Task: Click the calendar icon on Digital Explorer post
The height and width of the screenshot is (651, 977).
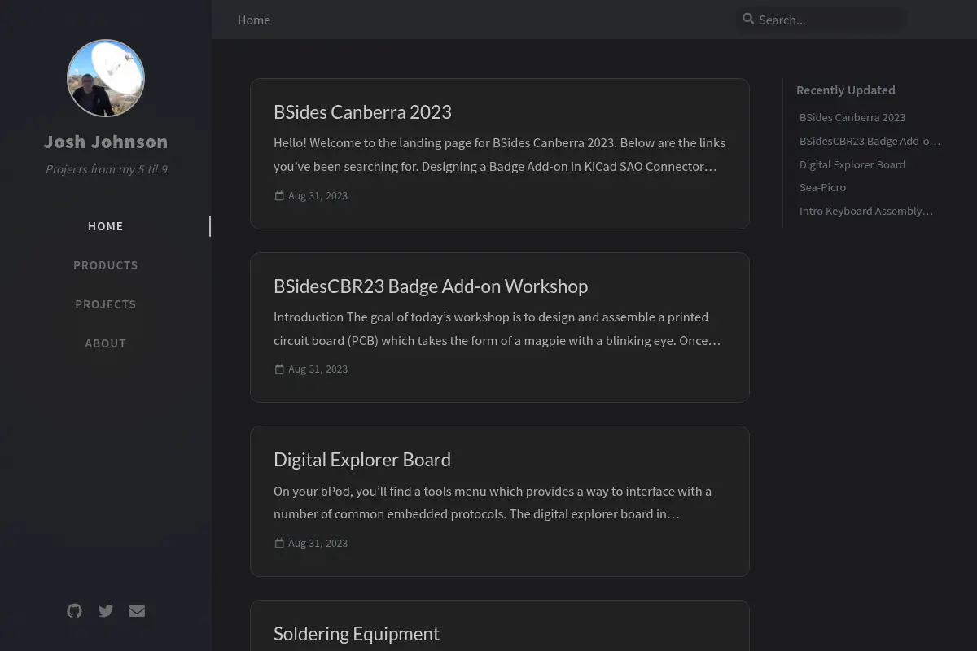Action: [x=279, y=544]
